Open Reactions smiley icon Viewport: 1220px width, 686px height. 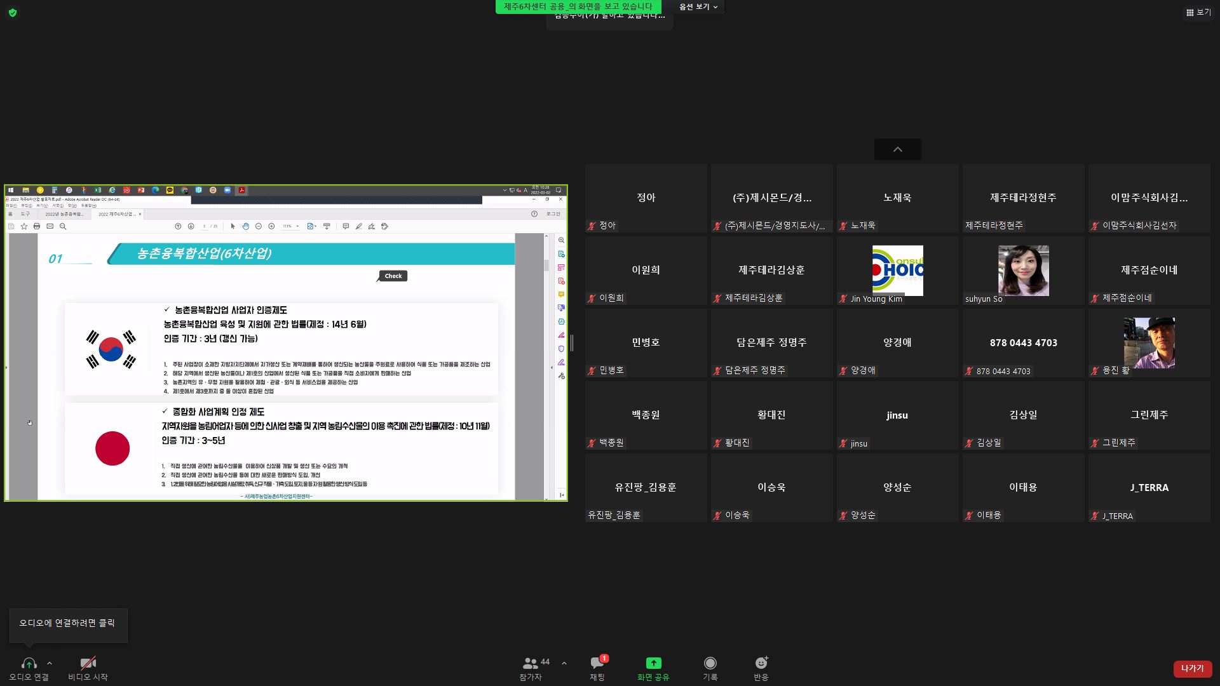[x=761, y=663]
